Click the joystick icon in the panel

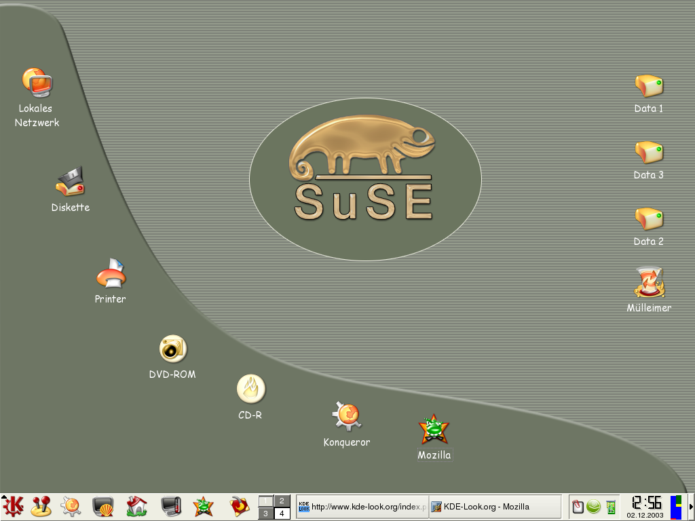point(41,506)
